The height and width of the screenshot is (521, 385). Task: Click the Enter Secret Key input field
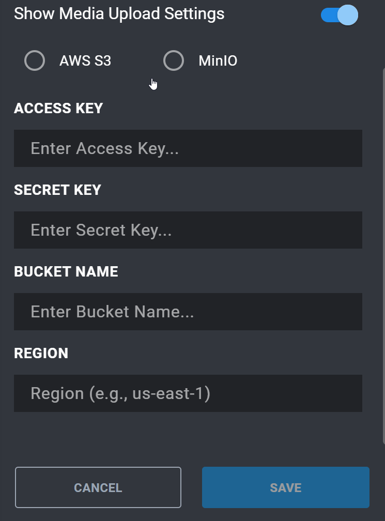click(188, 230)
